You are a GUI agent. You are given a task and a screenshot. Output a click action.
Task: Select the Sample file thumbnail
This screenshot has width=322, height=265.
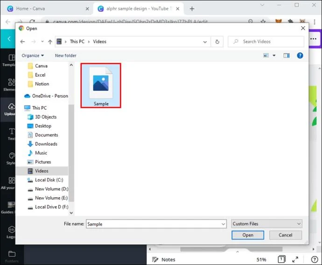click(x=101, y=86)
